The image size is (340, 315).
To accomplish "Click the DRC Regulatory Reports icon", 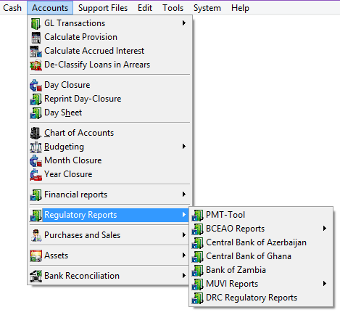I will pos(197,298).
